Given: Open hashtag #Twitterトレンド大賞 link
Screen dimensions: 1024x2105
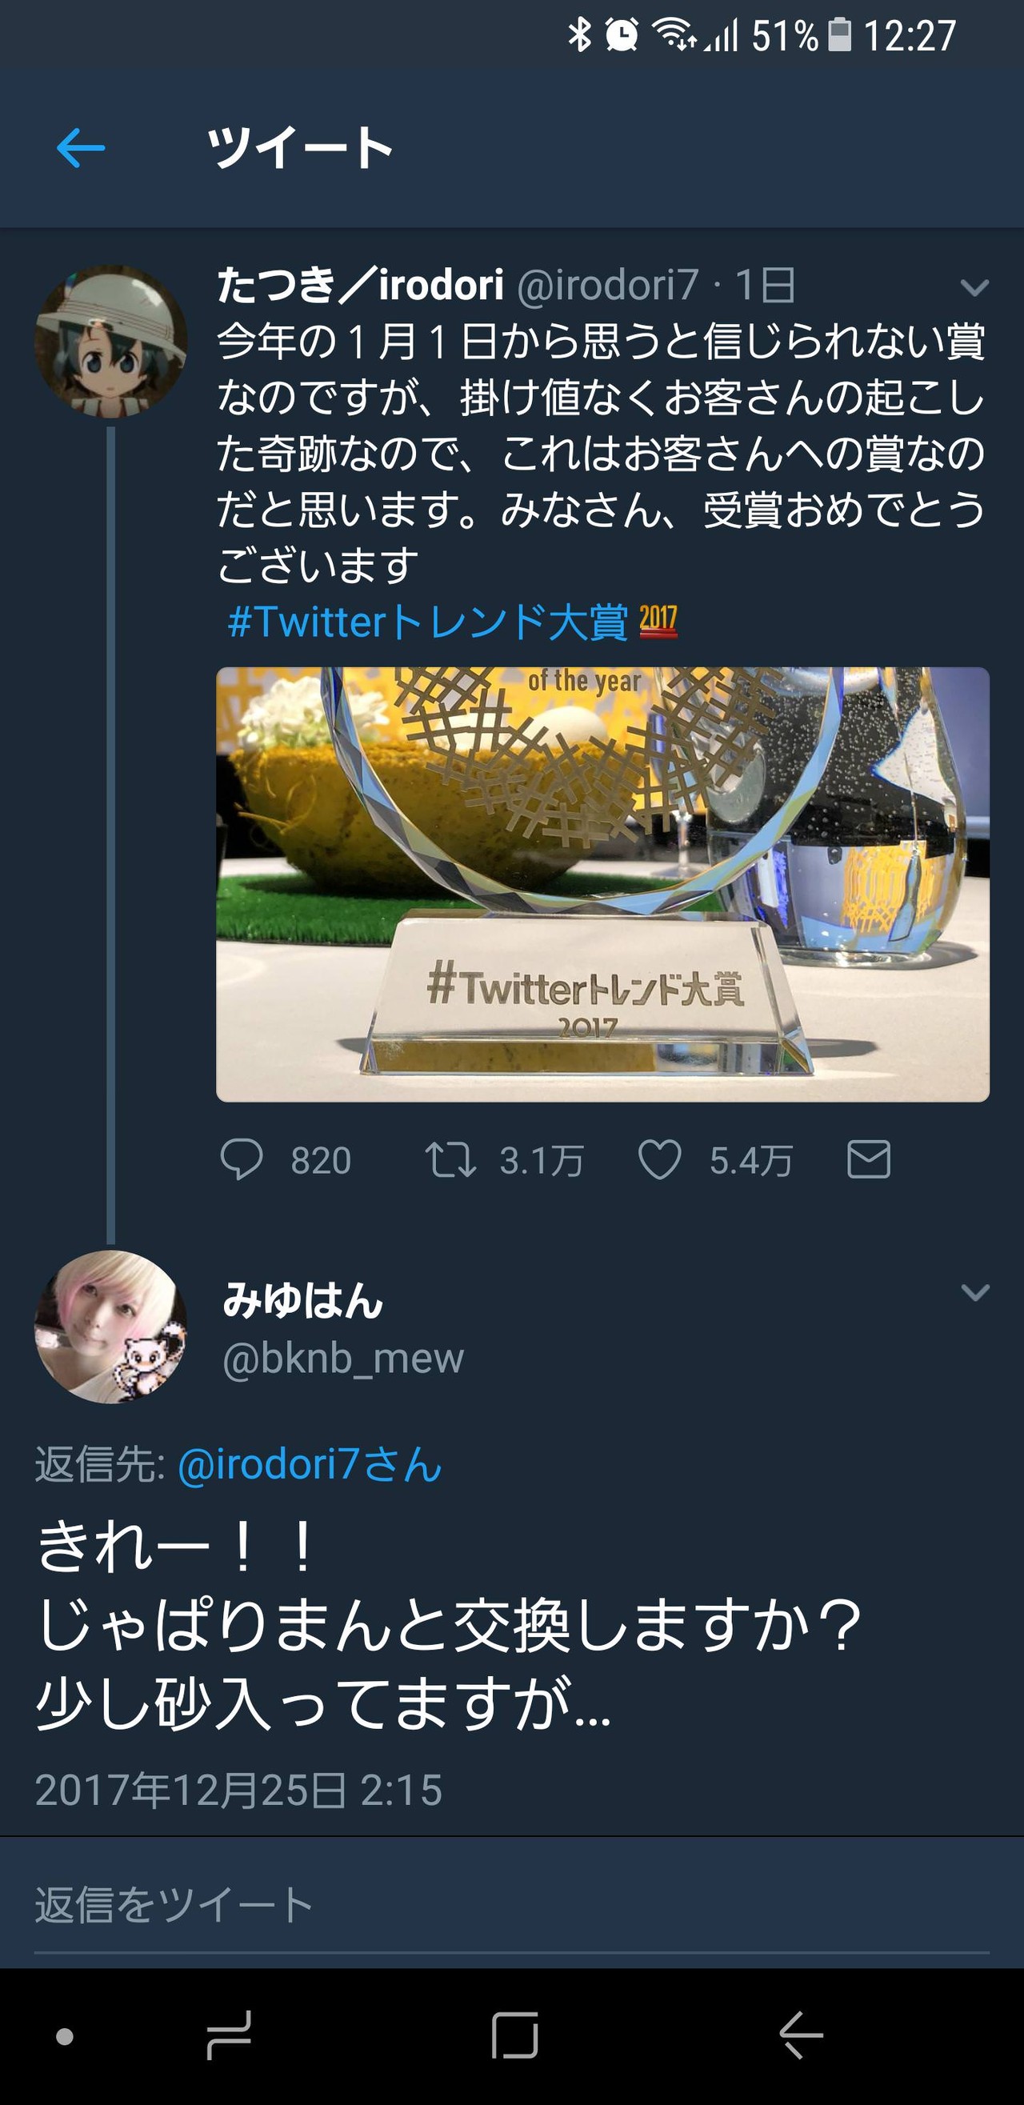Looking at the screenshot, I should coord(428,622).
